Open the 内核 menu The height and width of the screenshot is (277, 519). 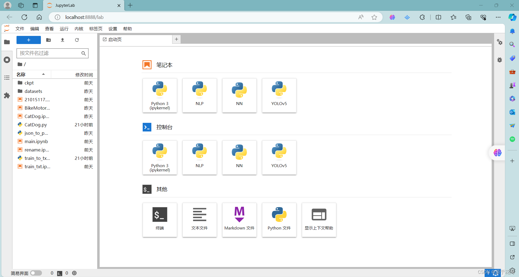click(79, 29)
